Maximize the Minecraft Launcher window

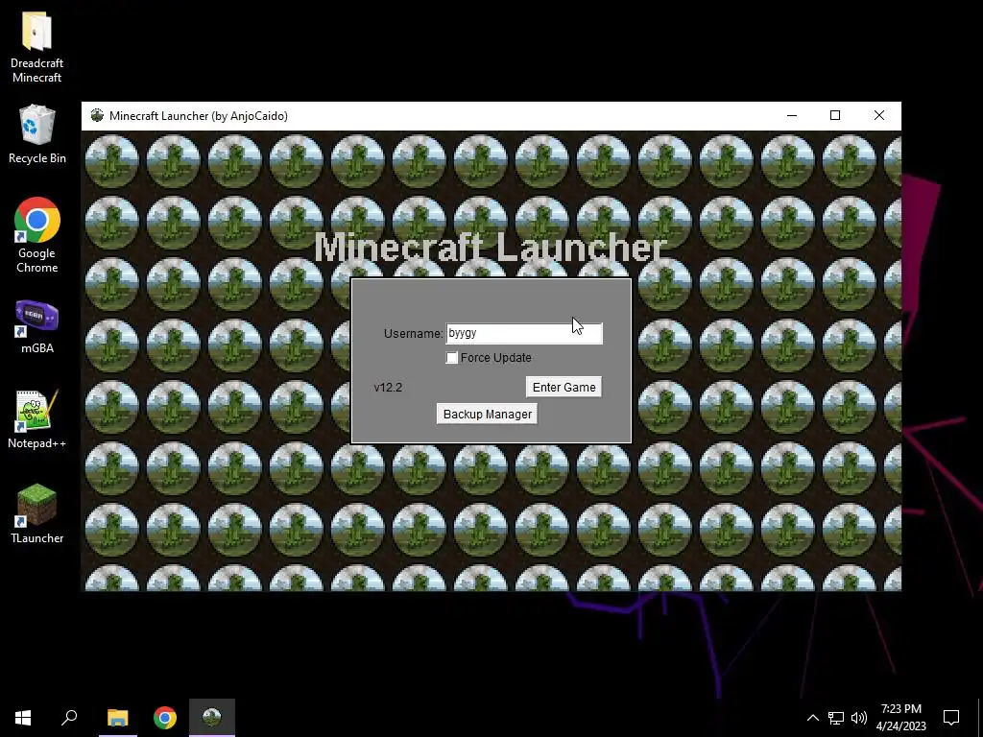835,115
